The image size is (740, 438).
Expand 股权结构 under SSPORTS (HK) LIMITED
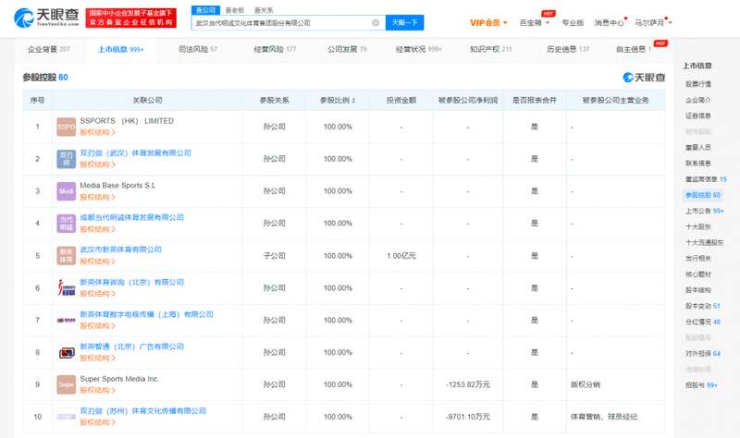pos(97,132)
